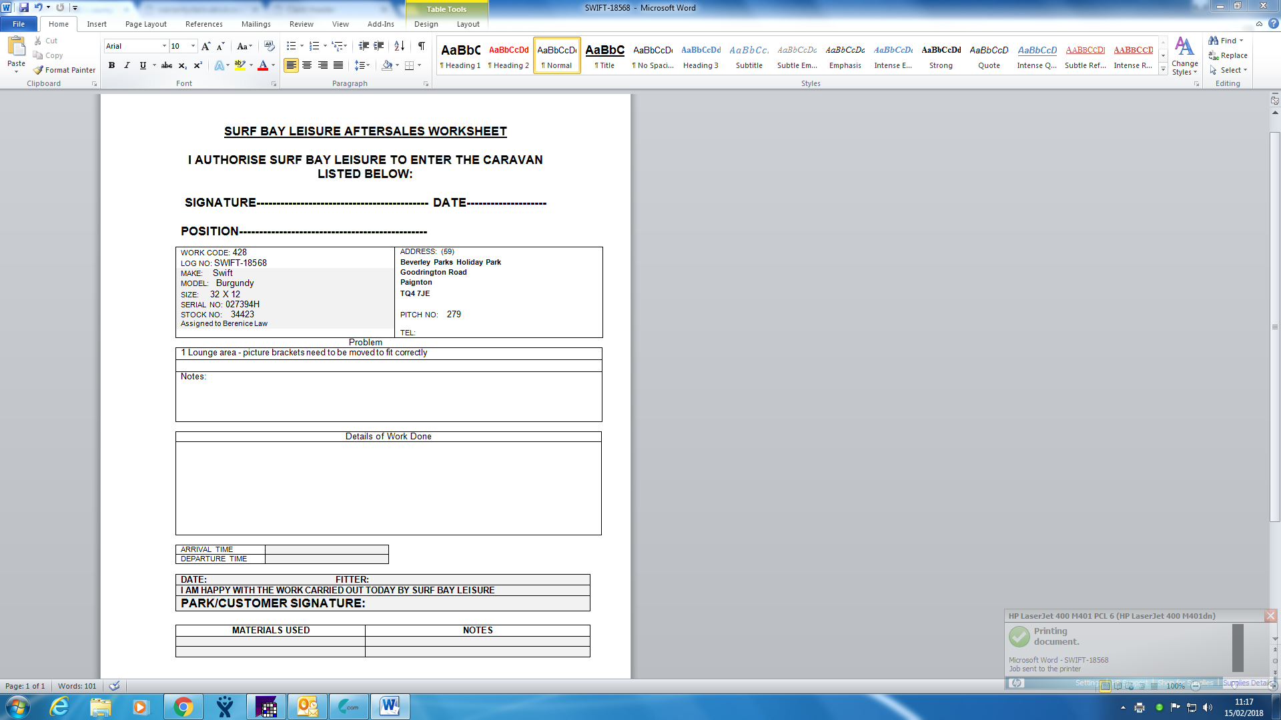The width and height of the screenshot is (1281, 720).
Task: Open the Table Tools Design tab
Action: [426, 24]
